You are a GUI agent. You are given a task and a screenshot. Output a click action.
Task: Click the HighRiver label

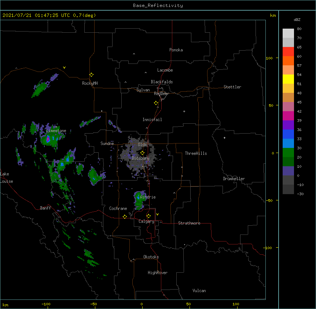point(158,273)
